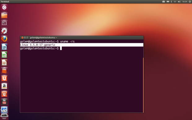Screen dimensions: 192x120
Task: Click the terminal prompt cursor line
Action: [41, 49]
